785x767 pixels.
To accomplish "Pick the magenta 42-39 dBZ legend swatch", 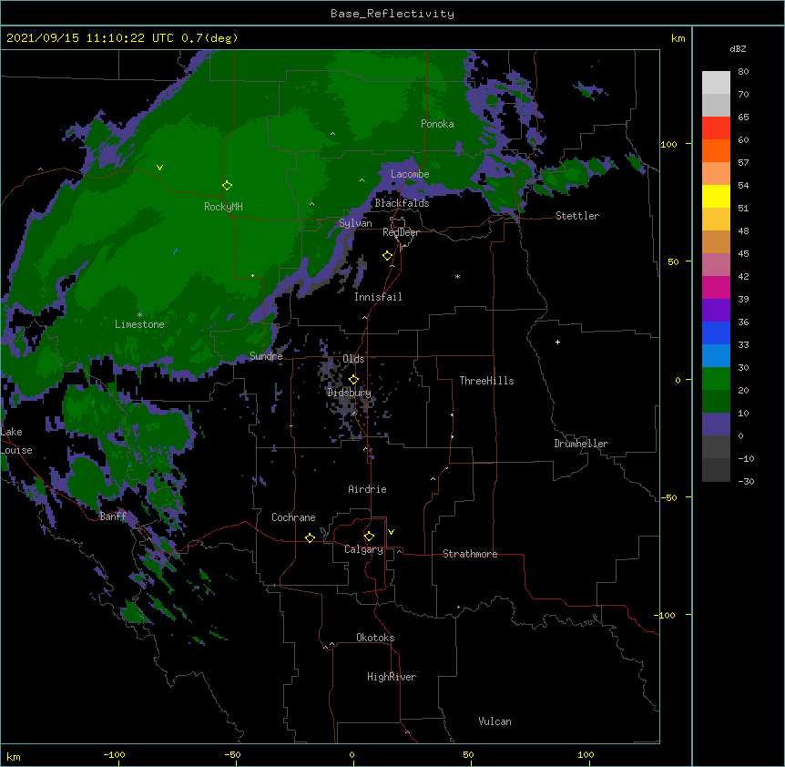I will click(716, 287).
